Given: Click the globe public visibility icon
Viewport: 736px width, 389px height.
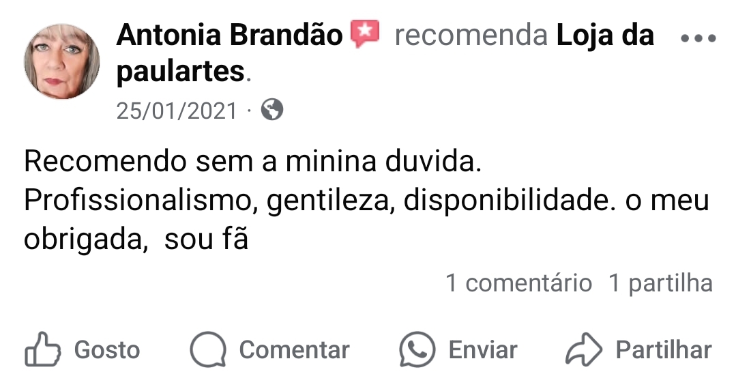Looking at the screenshot, I should (272, 110).
